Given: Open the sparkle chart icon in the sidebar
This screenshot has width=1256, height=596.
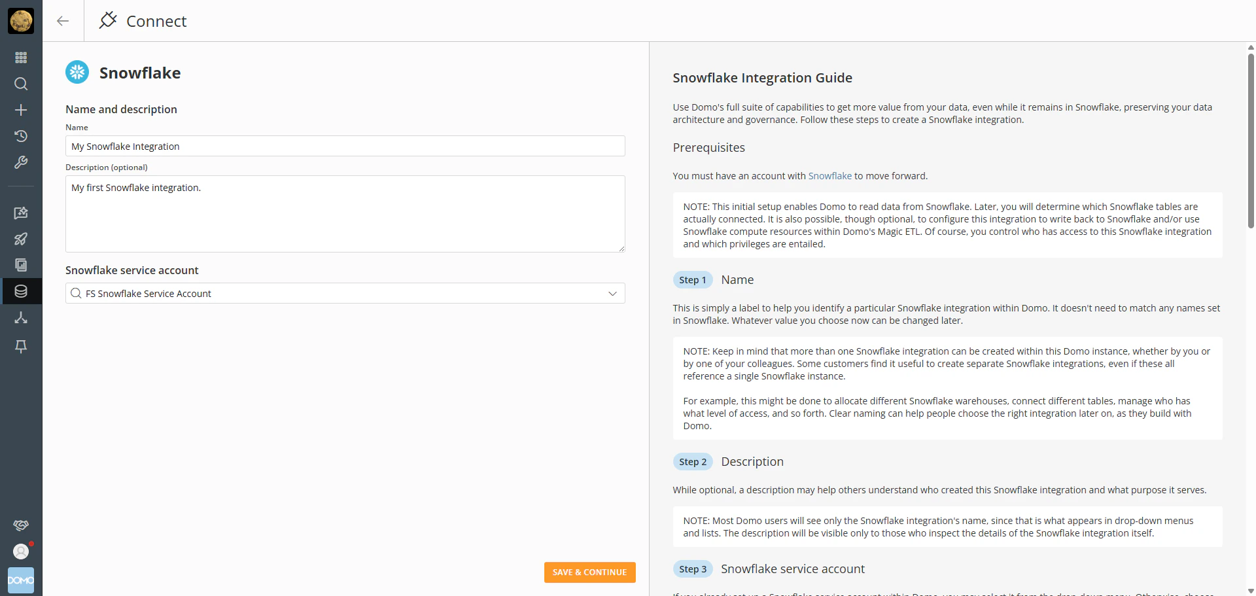Looking at the screenshot, I should point(21,213).
